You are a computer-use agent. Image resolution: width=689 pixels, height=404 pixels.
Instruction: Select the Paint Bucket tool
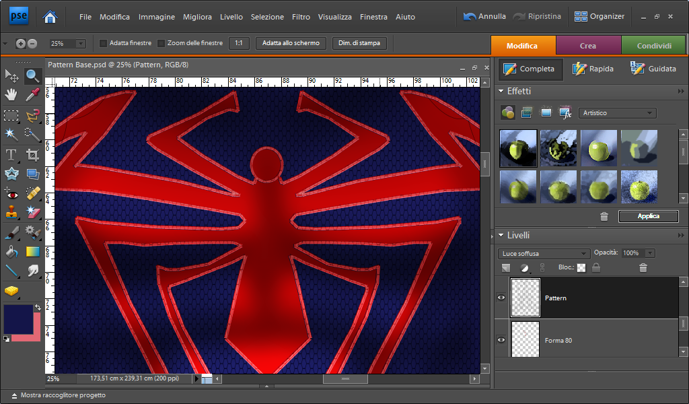(x=11, y=251)
